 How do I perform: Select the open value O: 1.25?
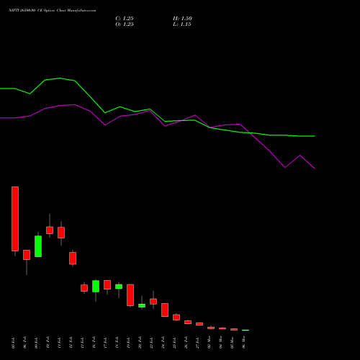coord(125,24)
